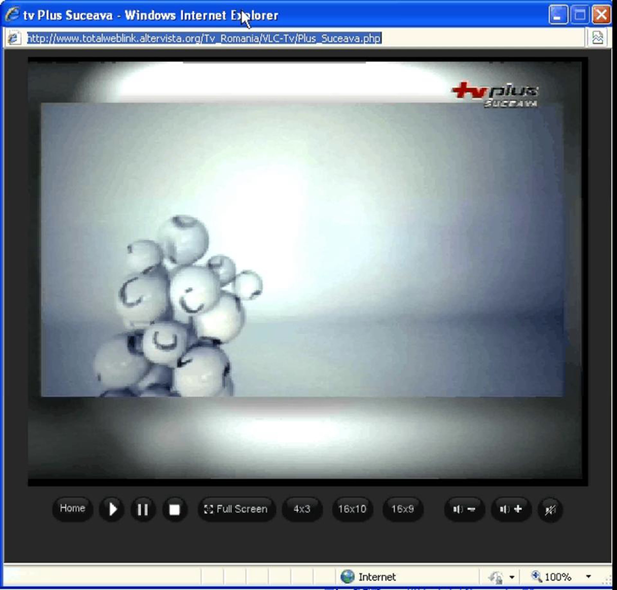Click the page icon beside the URL

click(x=14, y=38)
